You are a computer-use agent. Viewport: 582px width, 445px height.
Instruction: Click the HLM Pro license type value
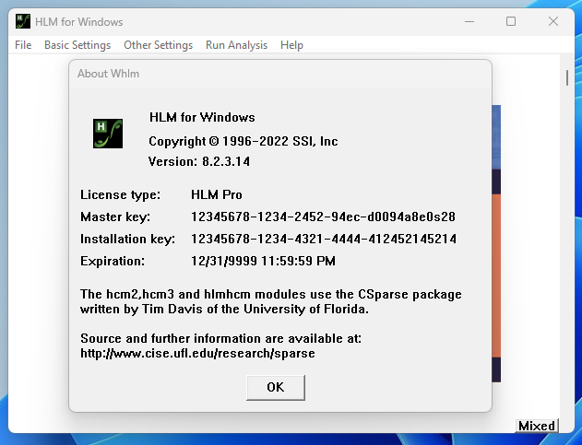217,194
